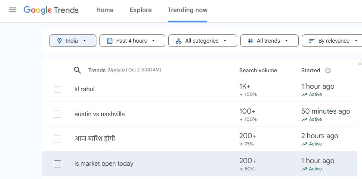Go to the Home tab
Image resolution: width=362 pixels, height=179 pixels.
coord(105,10)
